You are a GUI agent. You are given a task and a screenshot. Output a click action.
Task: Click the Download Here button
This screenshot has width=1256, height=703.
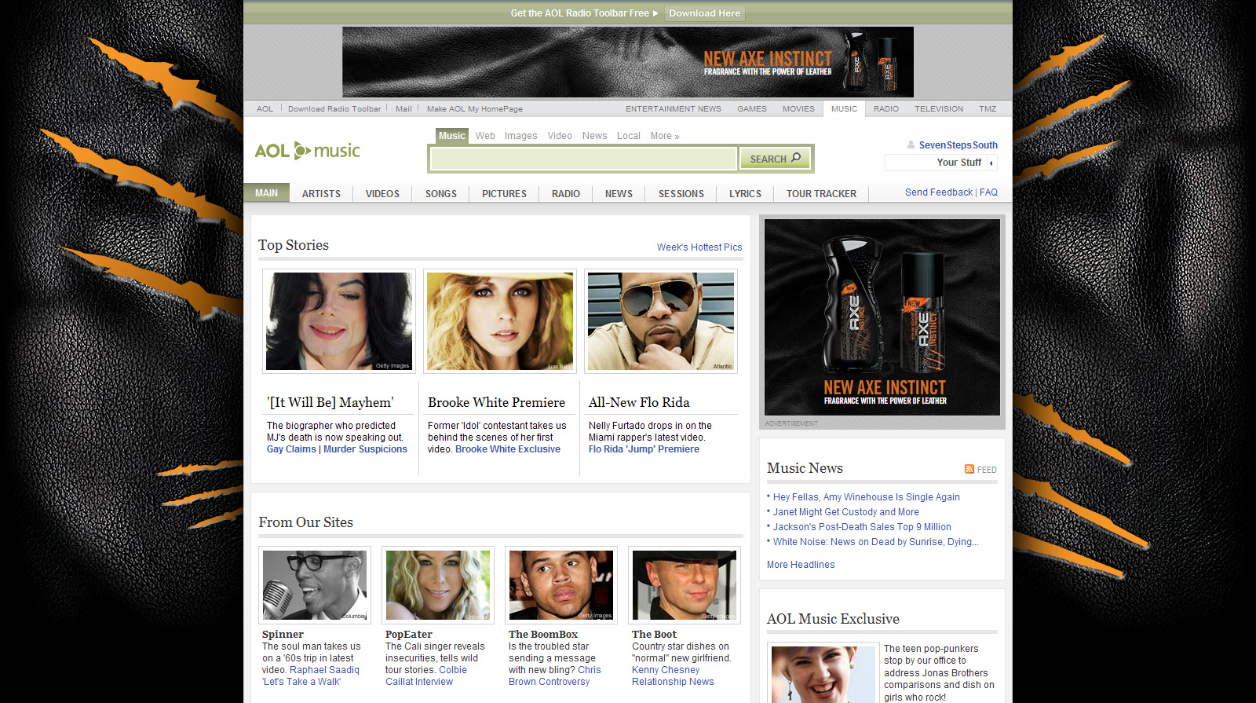coord(705,13)
